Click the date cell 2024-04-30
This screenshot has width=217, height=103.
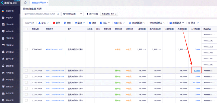(37, 49)
